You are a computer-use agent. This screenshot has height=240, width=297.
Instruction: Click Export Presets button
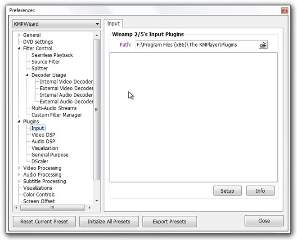(x=170, y=222)
